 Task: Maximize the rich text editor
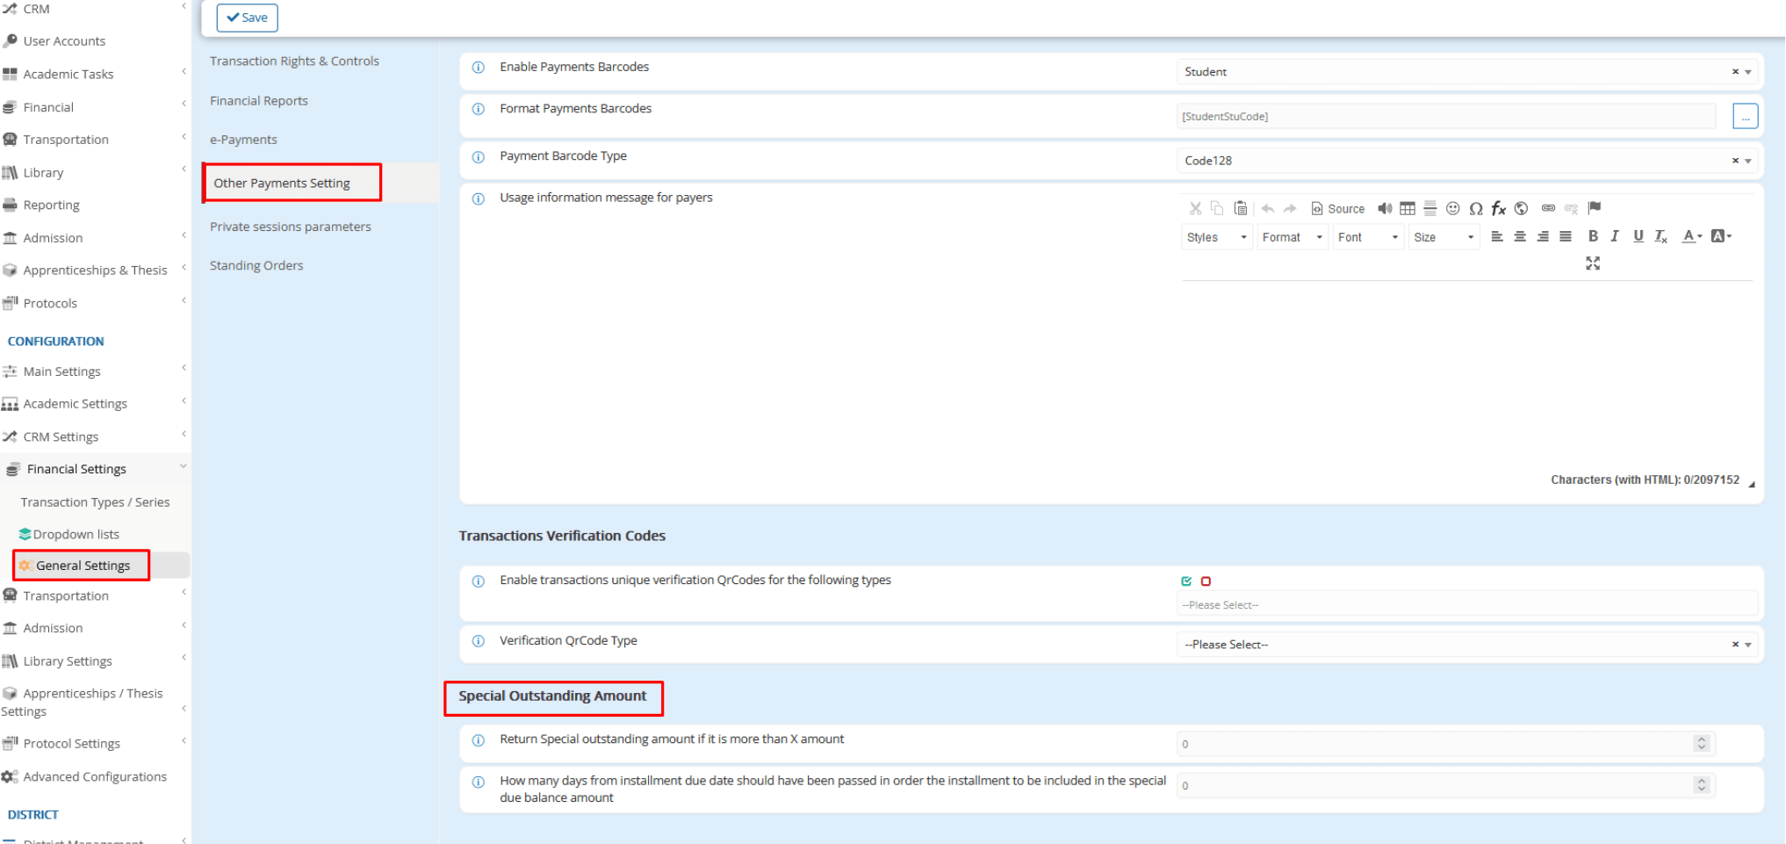(1593, 263)
